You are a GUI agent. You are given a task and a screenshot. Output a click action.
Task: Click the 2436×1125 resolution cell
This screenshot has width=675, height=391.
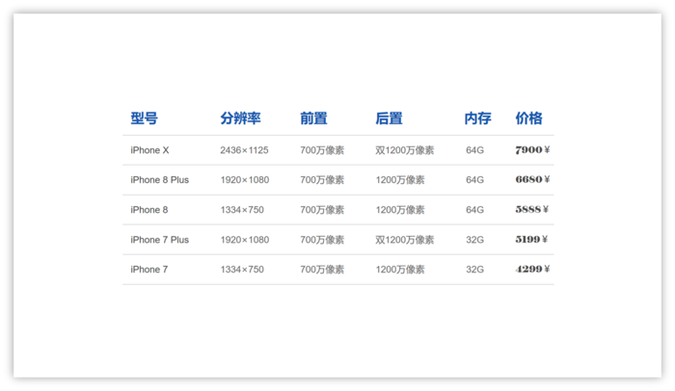point(244,150)
